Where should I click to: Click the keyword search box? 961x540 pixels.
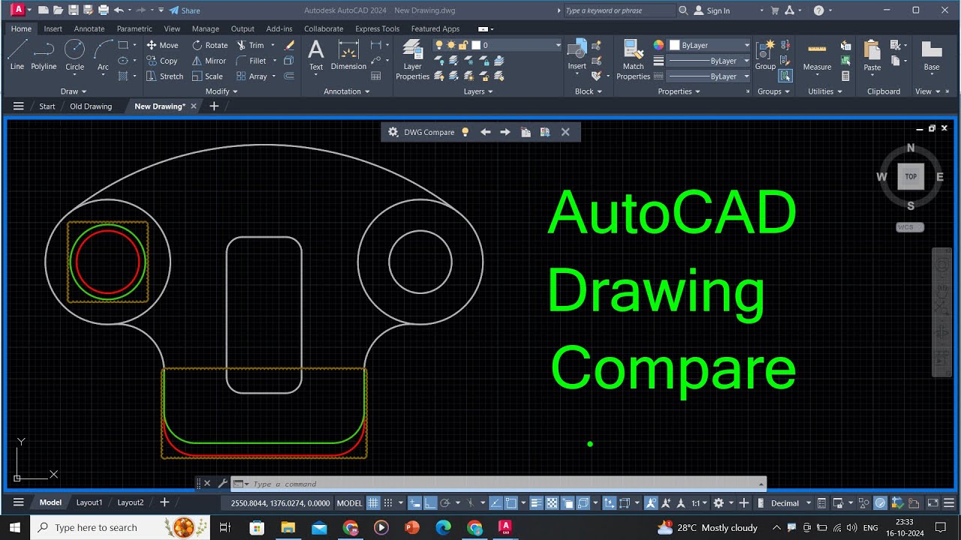coord(619,10)
